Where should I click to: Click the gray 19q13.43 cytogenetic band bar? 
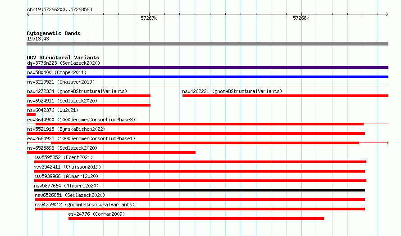pos(207,44)
